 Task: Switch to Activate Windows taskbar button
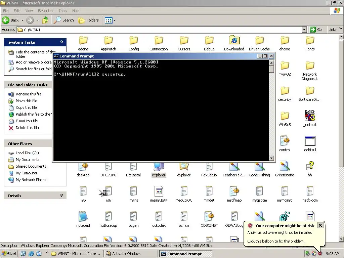(131, 254)
